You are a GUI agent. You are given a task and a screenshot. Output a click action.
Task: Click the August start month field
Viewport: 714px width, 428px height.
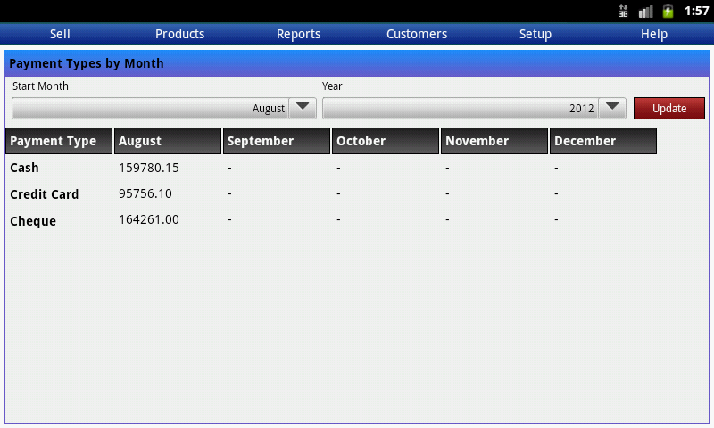point(150,108)
